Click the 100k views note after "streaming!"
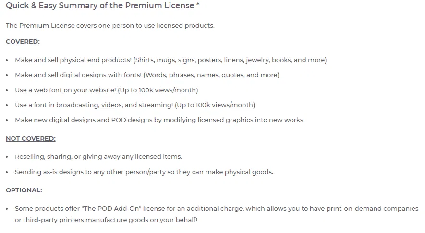 tap(215, 105)
